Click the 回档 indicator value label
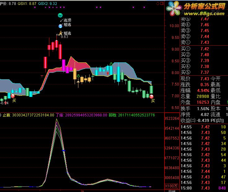Image resolution: width=228 pixels, height=192 pixels. pyautogui.click(x=132, y=115)
